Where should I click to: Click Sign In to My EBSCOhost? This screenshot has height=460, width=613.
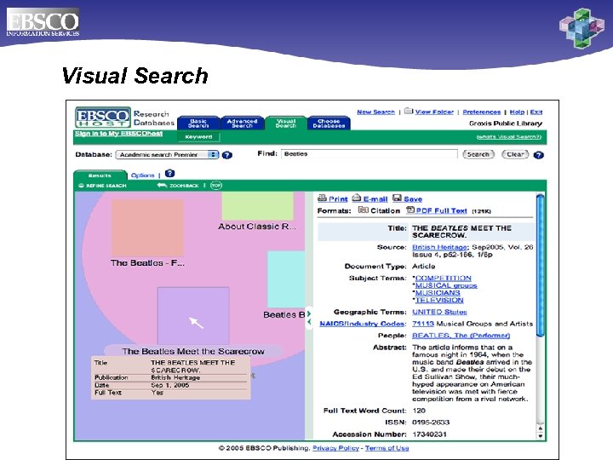click(x=119, y=134)
